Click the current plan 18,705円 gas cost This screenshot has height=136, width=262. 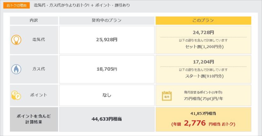coord(107,69)
